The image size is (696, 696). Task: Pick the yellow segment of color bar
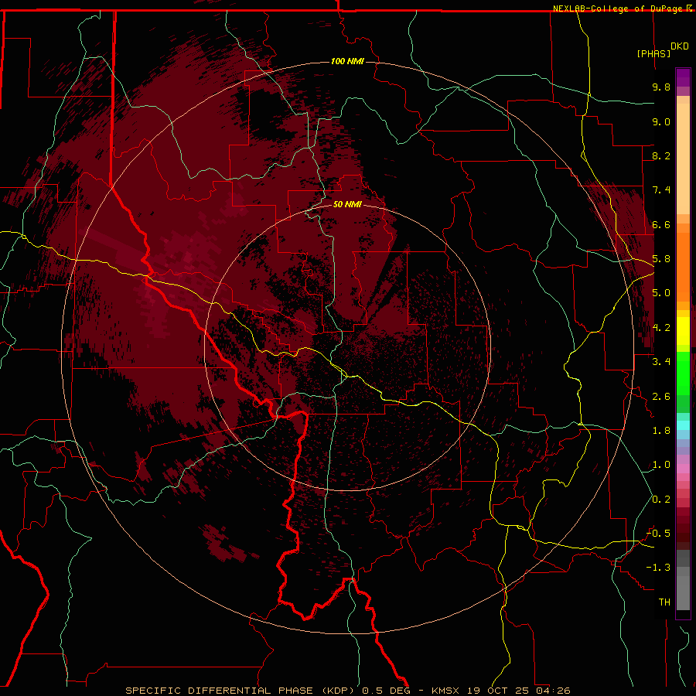click(x=683, y=331)
